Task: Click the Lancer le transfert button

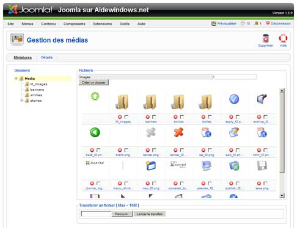Action: tap(150, 214)
